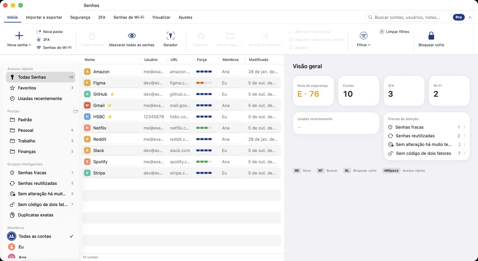Select the Favoritos star item in sidebar

pyautogui.click(x=41, y=88)
